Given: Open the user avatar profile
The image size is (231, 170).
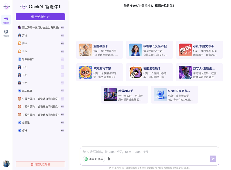Looking at the screenshot, I should click(6, 164).
